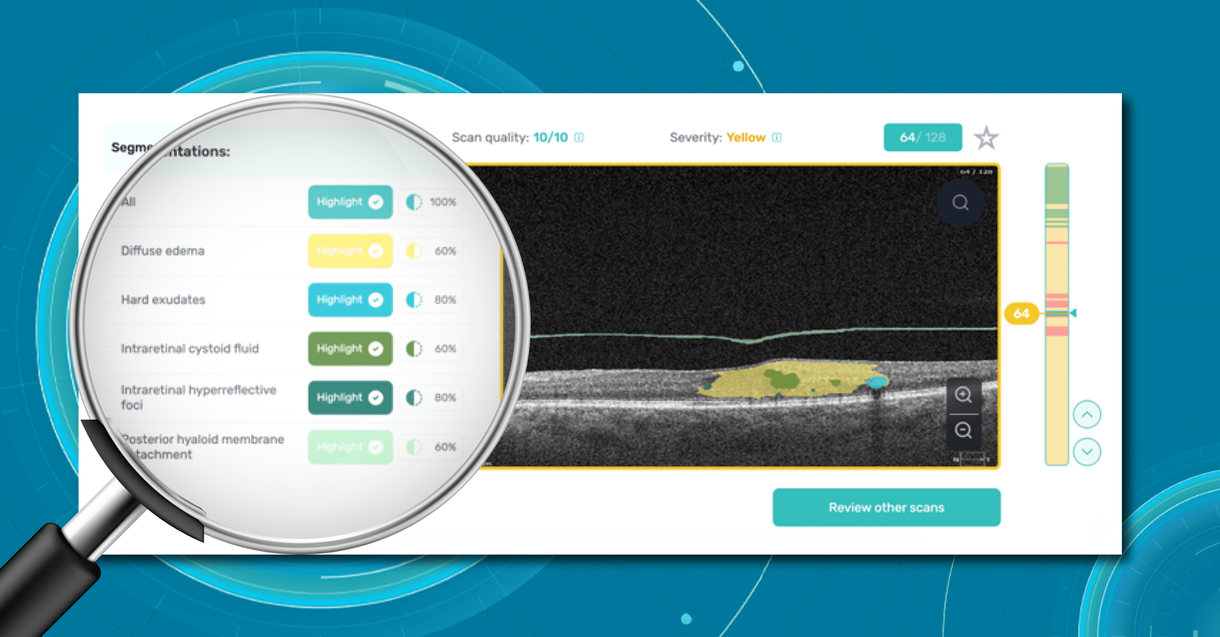Viewport: 1220px width, 637px height.
Task: Open Scan quality info icon
Action: 579,137
